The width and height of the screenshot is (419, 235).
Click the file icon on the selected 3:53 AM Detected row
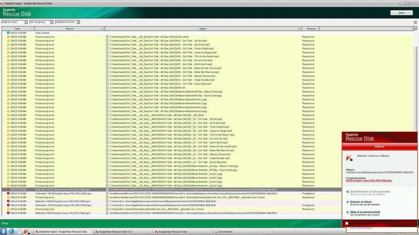[107, 190]
